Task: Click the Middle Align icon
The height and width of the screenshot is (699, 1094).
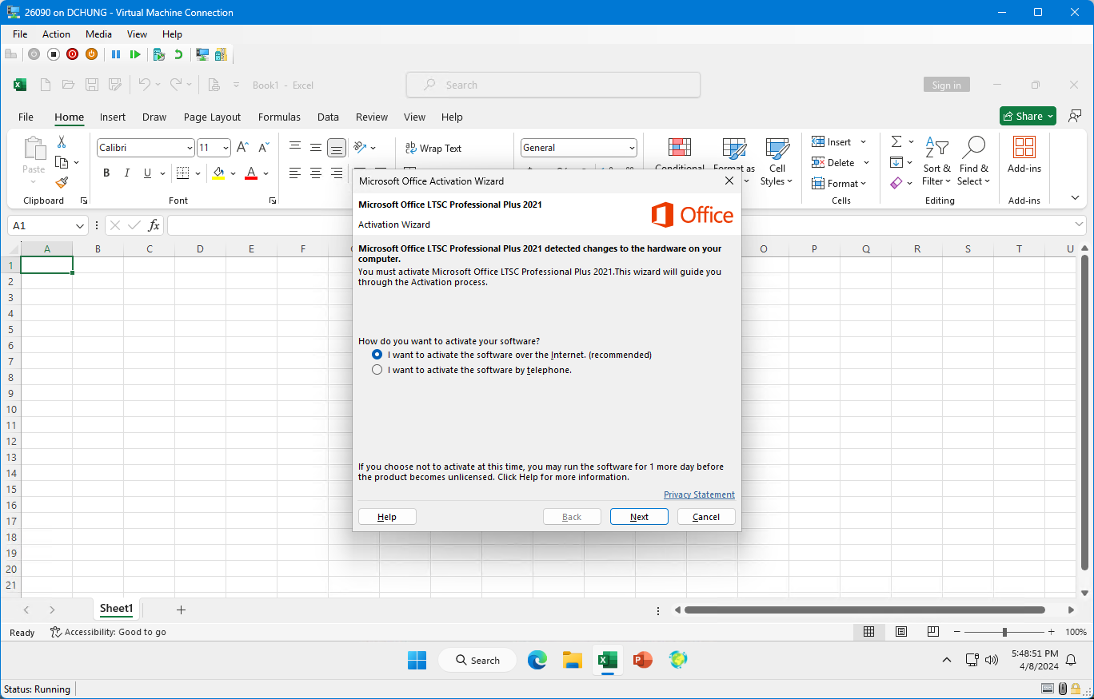Action: click(316, 147)
